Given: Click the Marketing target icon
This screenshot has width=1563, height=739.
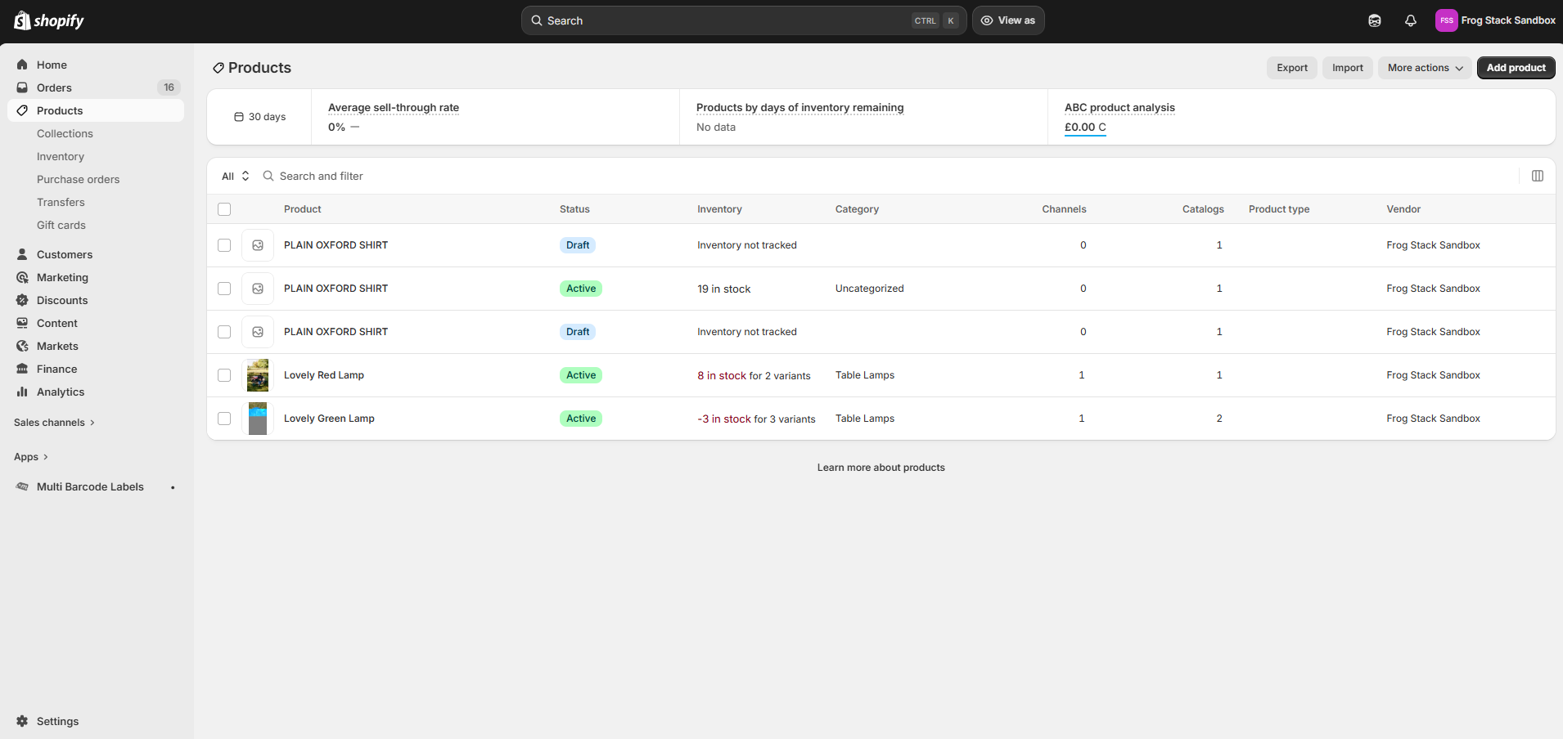Looking at the screenshot, I should (x=22, y=277).
